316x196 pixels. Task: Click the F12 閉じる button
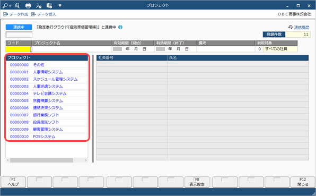[x=303, y=182]
